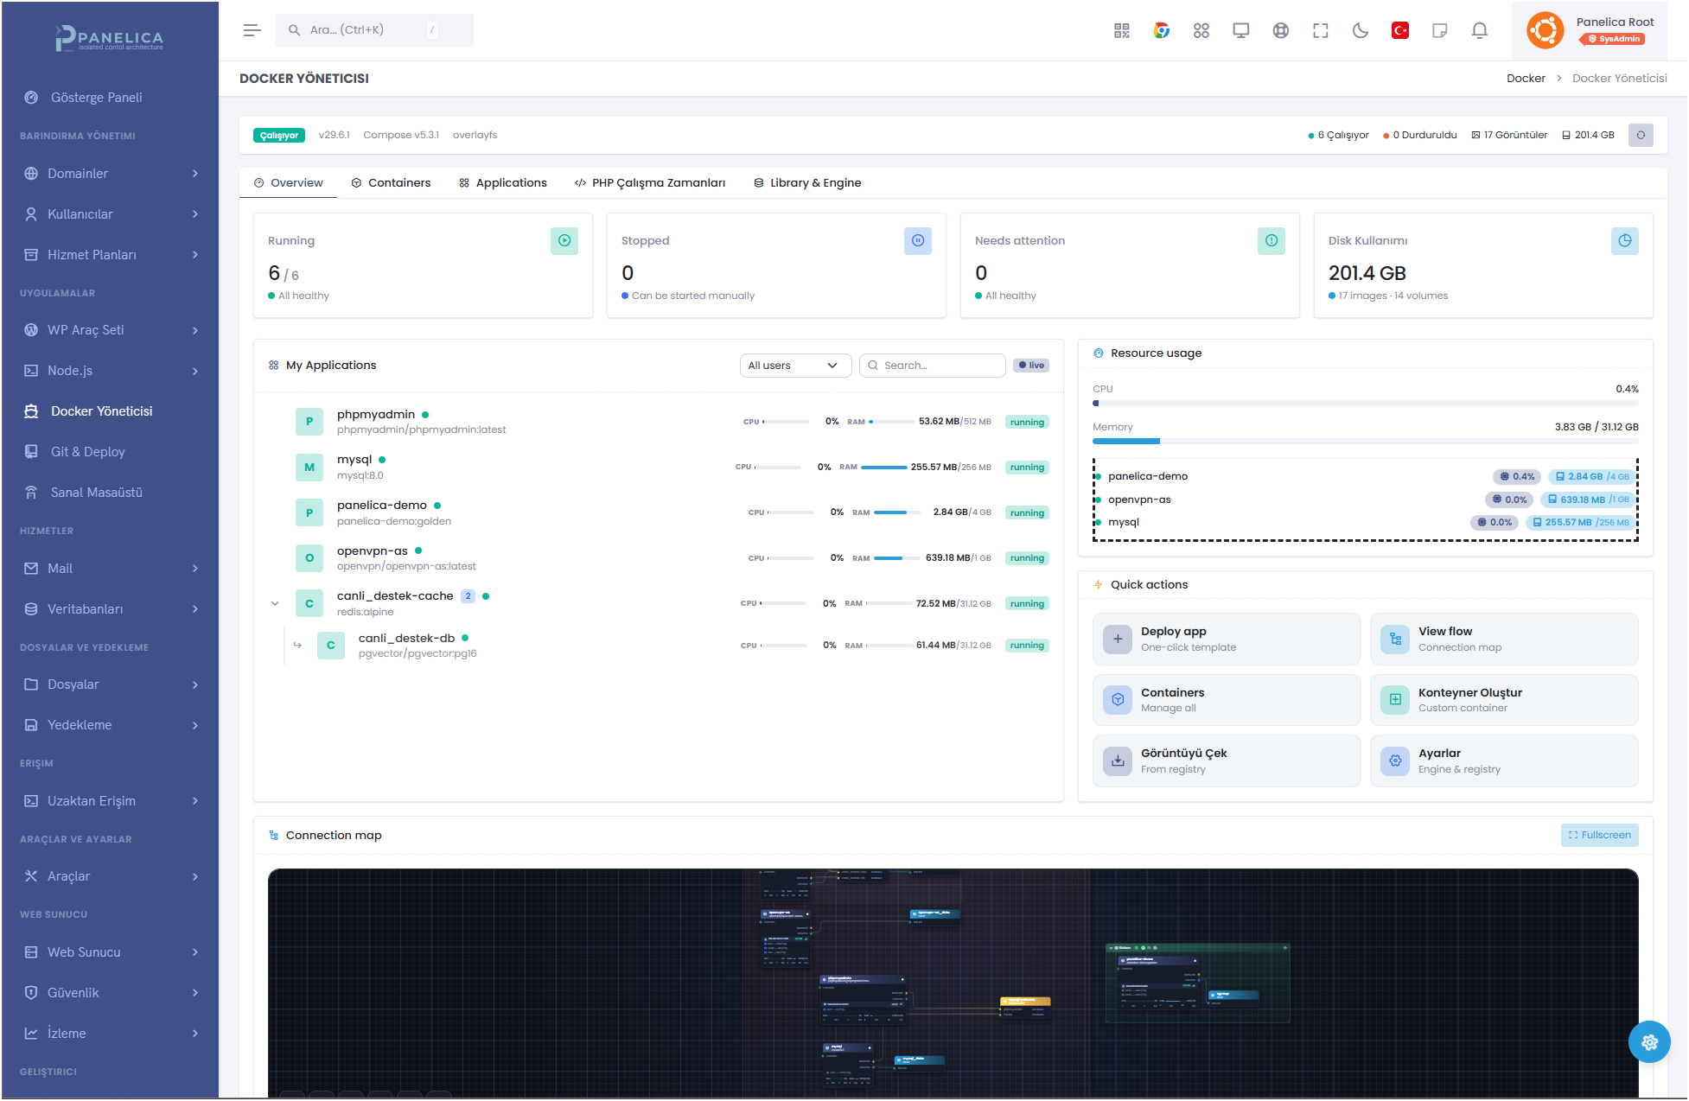Screen dimensions: 1689x1101
Task: Click the green Çalışıyor status badge
Action: pyautogui.click(x=278, y=136)
